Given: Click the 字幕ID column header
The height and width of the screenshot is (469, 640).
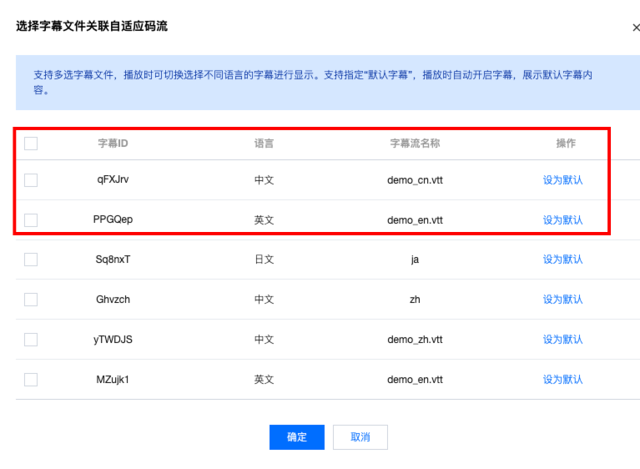Looking at the screenshot, I should tap(113, 144).
